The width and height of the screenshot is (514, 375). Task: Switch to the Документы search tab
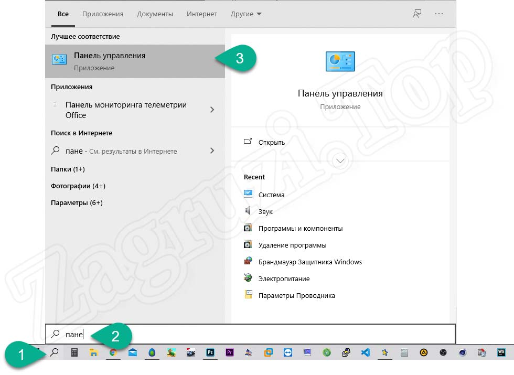tap(155, 14)
